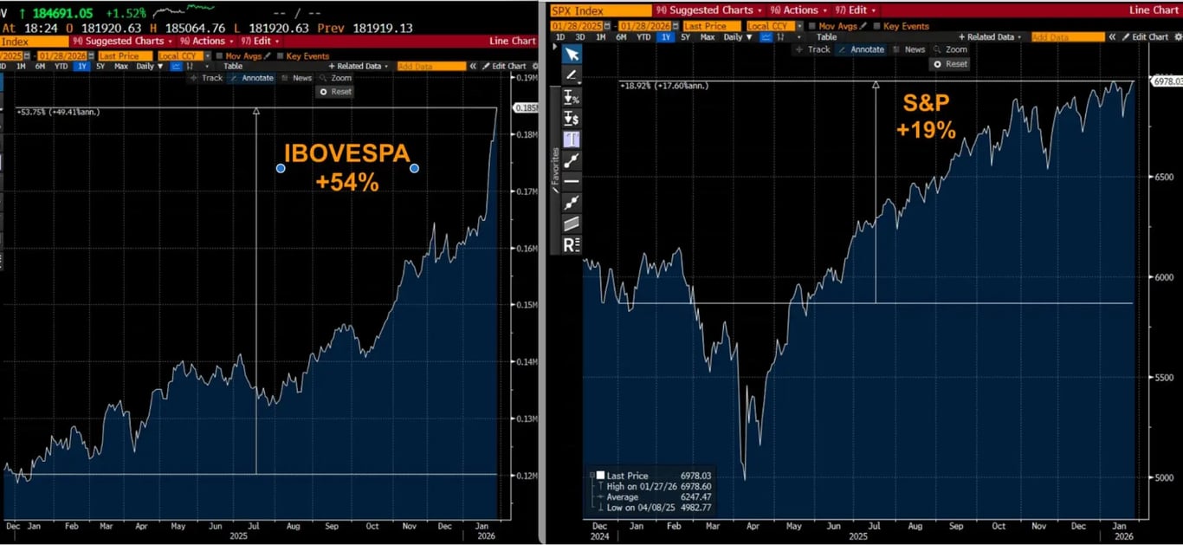Viewport: 1183px width, 545px height.
Task: Activate the text annotation tool
Action: (572, 139)
